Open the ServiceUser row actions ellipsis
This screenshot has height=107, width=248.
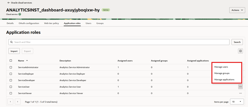[x=240, y=87]
